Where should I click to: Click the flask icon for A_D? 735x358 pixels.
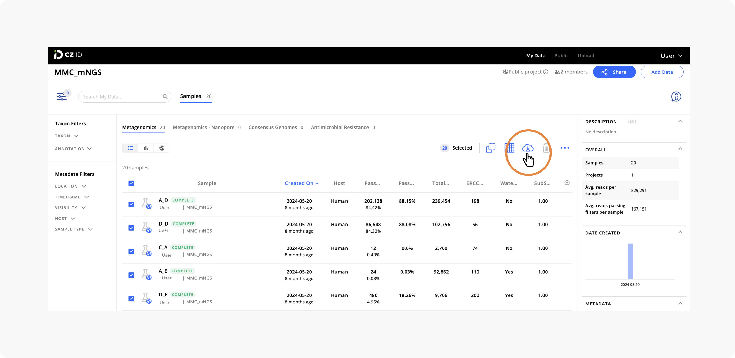pyautogui.click(x=146, y=204)
